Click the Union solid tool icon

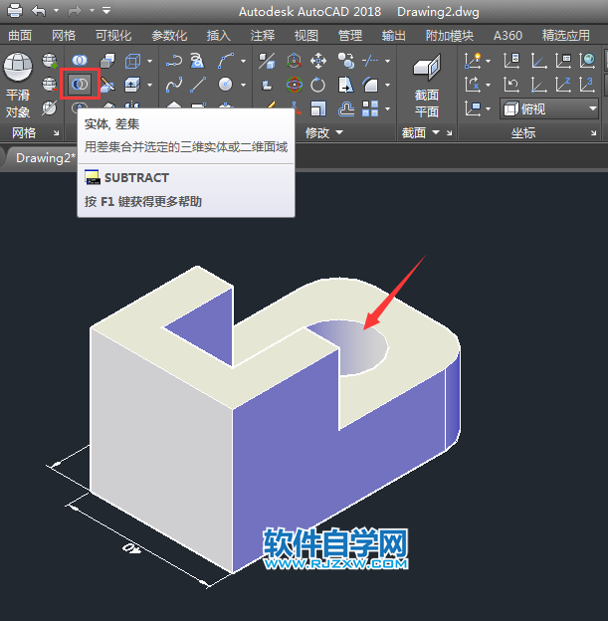[80, 61]
